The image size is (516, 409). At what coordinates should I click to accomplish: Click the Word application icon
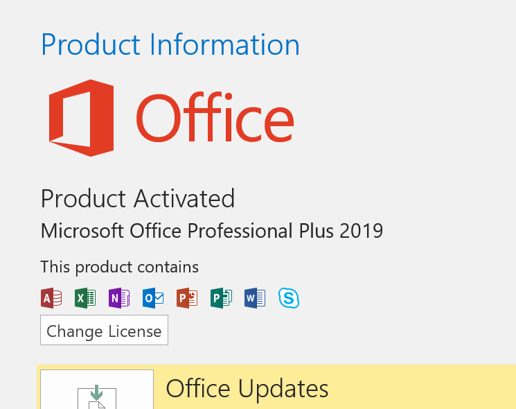pyautogui.click(x=255, y=298)
